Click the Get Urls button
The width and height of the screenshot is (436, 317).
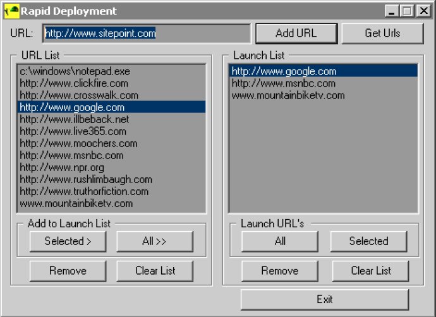coord(382,33)
